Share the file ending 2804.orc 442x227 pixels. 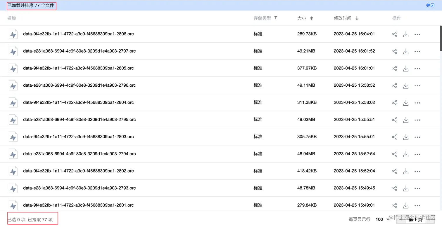click(394, 103)
